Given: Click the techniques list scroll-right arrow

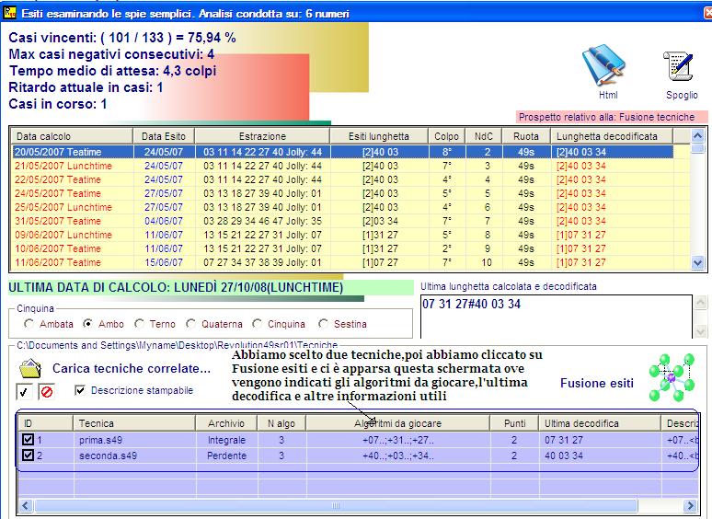Looking at the screenshot, I should click(x=690, y=505).
